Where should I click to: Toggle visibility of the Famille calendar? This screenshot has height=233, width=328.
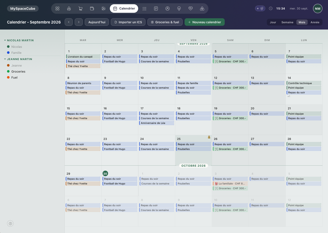click(x=14, y=53)
